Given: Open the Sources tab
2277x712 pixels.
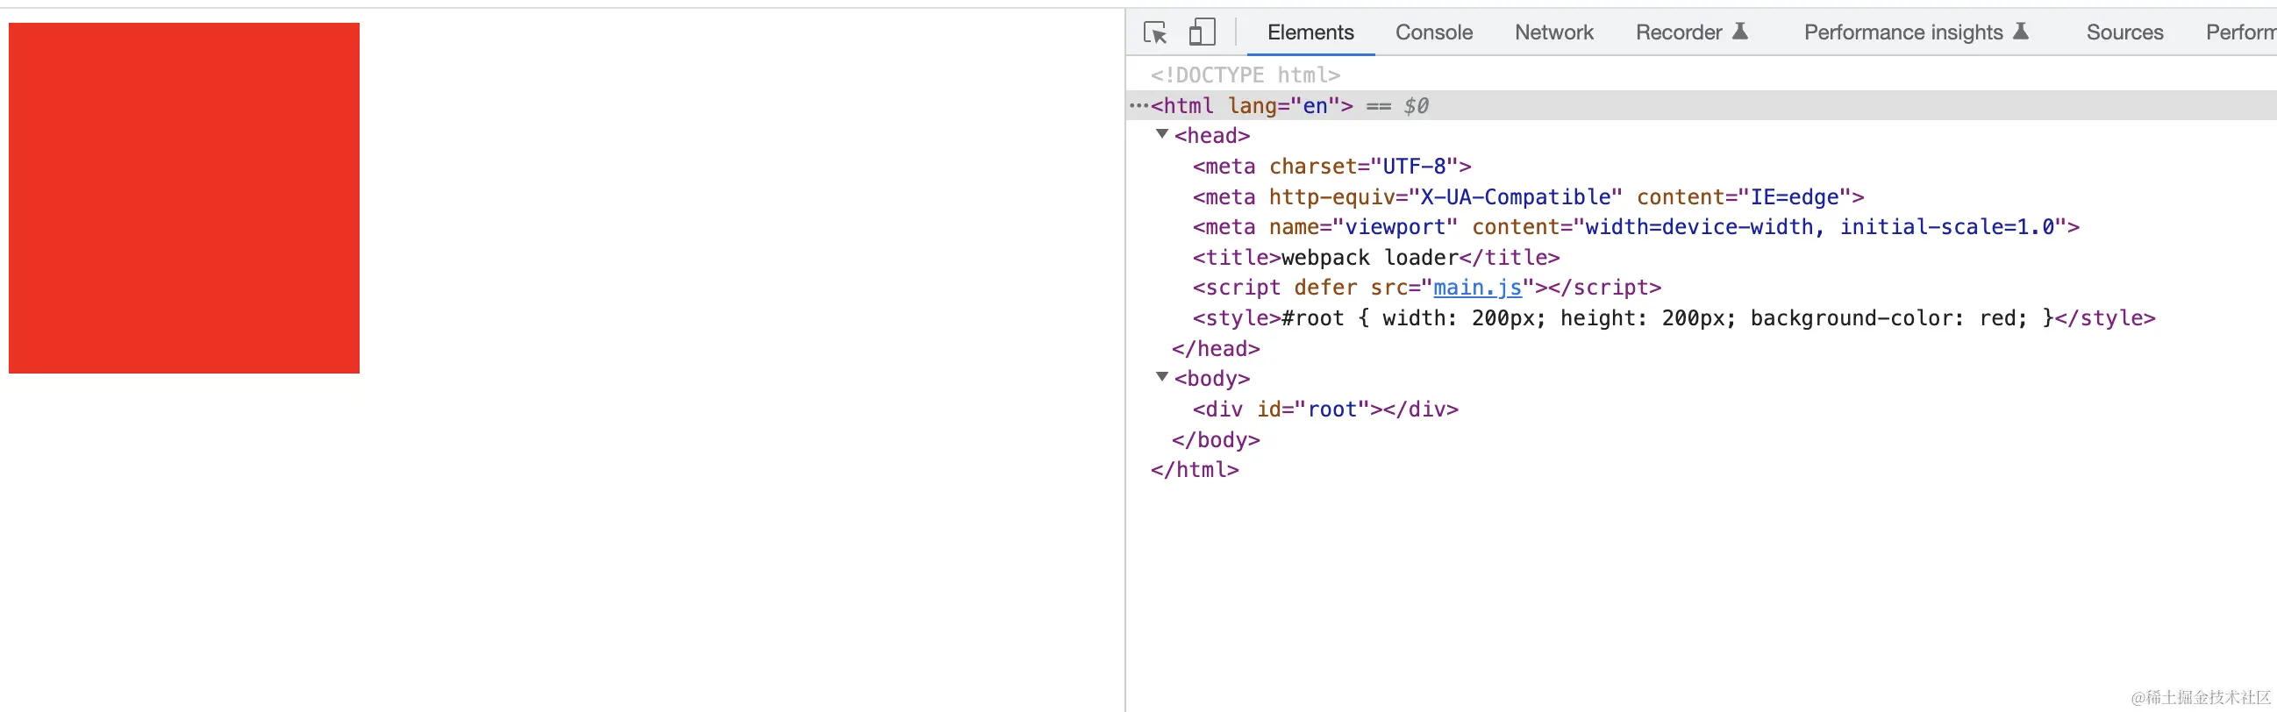Looking at the screenshot, I should 2124,32.
